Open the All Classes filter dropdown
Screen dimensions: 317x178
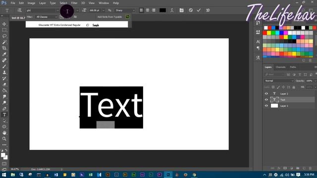tap(47, 17)
